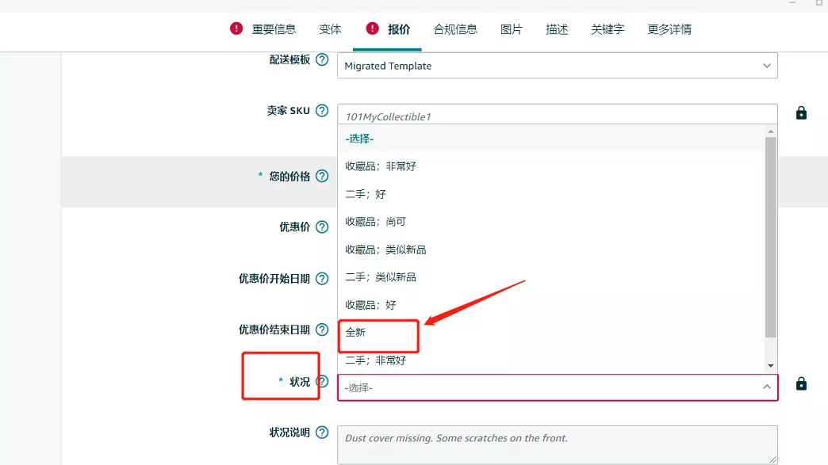Screen dimensions: 828x465
Task: Select option 收藏品；非常好
Action: click(550, 166)
